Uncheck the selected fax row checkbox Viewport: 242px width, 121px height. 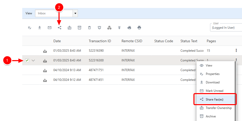(x=27, y=60)
